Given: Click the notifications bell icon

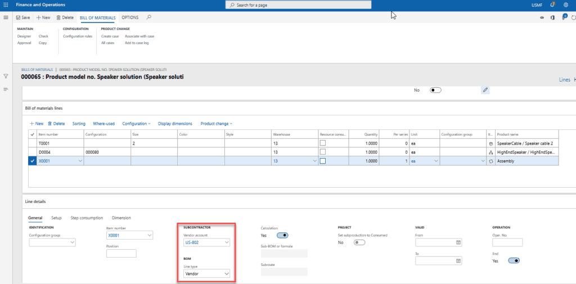Looking at the screenshot, I should (552, 5).
